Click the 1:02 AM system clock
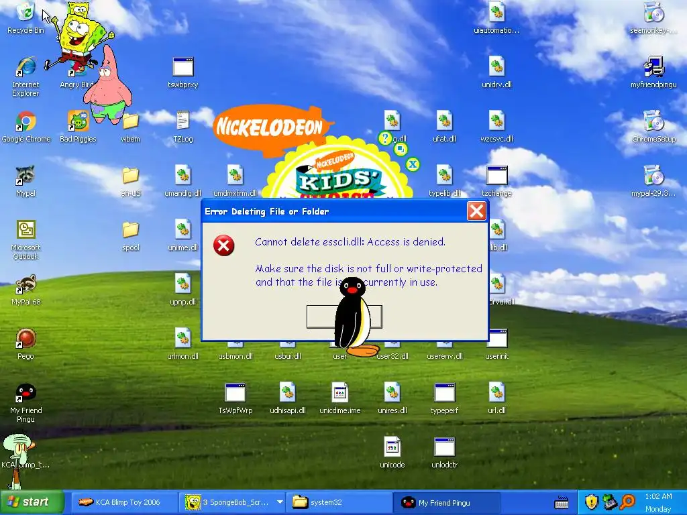 [658, 497]
